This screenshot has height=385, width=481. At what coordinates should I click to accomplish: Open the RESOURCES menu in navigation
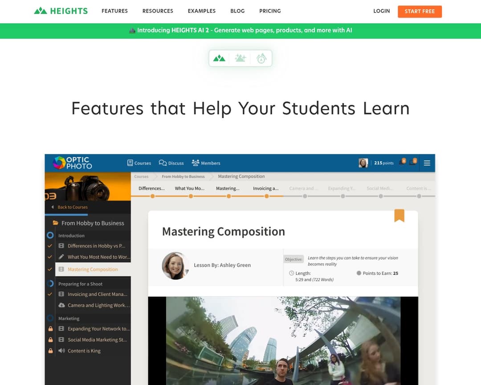click(x=158, y=11)
